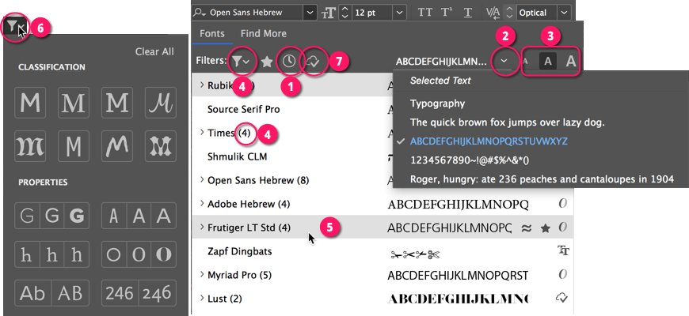
Task: Expand the Adobe Hebrew family
Action: click(x=202, y=203)
